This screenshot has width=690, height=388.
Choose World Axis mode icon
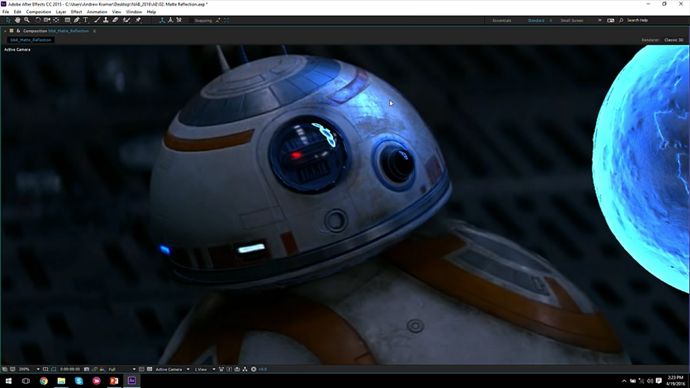[x=170, y=20]
